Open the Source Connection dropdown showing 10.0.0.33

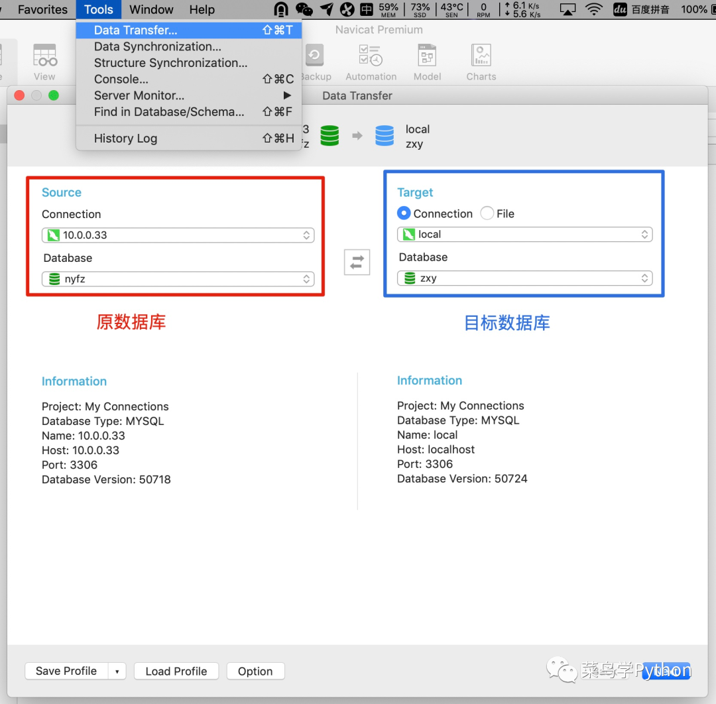[178, 235]
